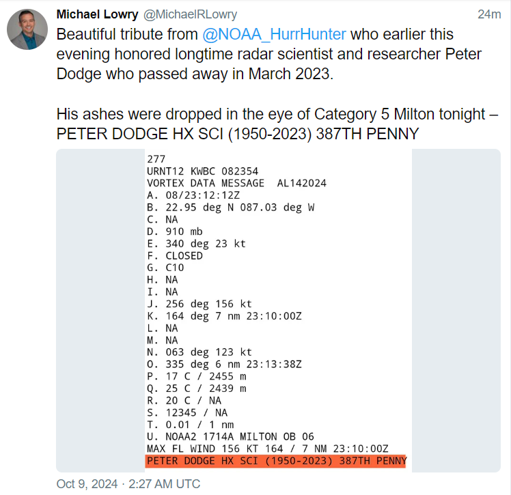
Task: Click the 'His ashes were dropped' paragraph
Action: point(277,124)
